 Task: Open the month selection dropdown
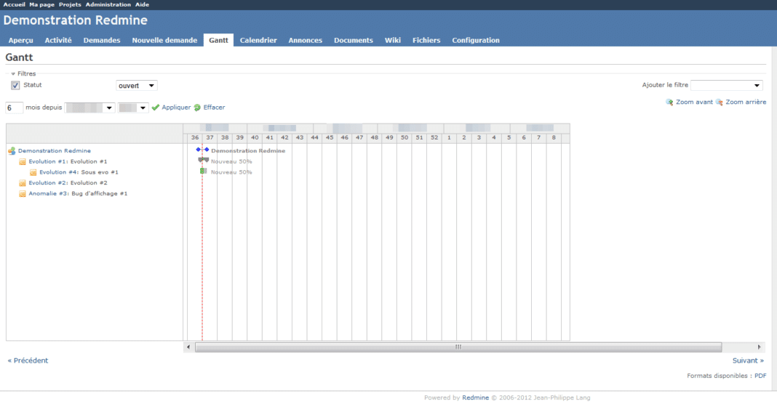[89, 108]
